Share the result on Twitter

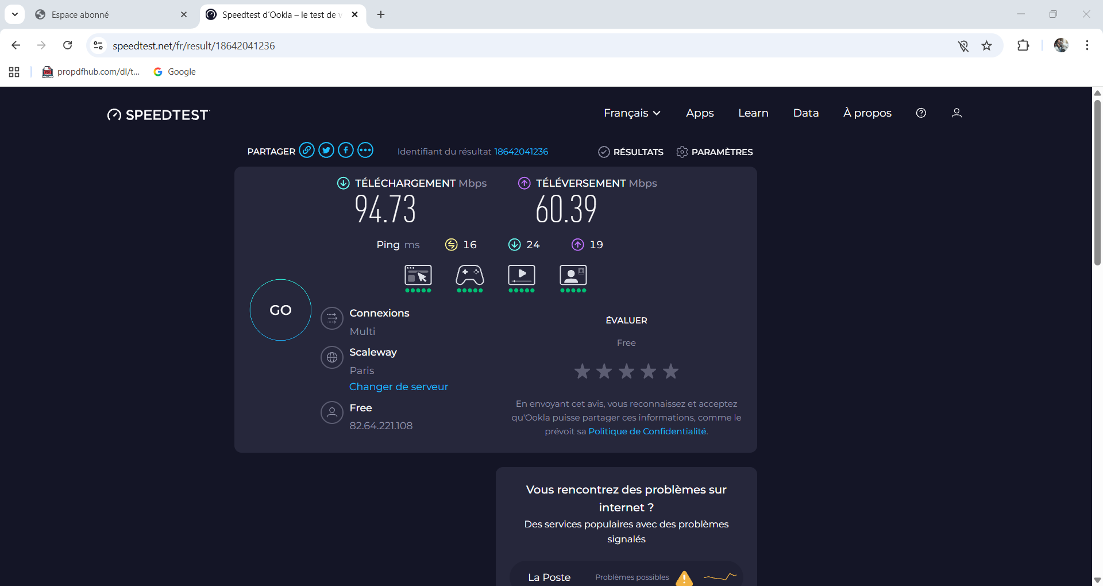(x=326, y=151)
